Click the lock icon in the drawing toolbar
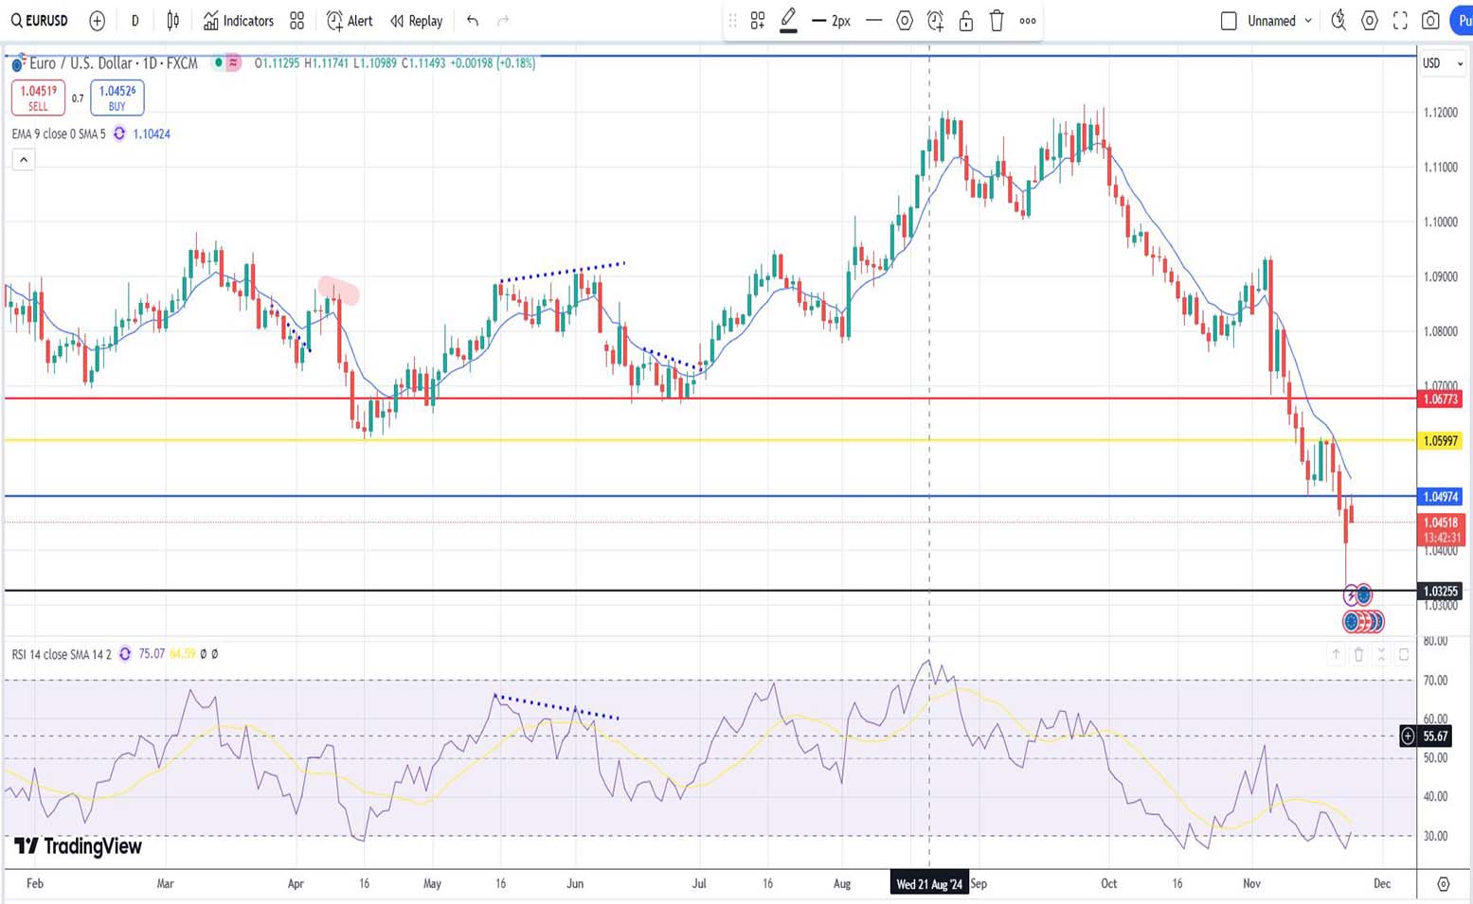Screen dimensions: 1473x904 [x=965, y=21]
